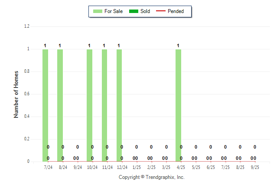
Task: Toggle the For Sale series legend label
Action: coord(114,11)
